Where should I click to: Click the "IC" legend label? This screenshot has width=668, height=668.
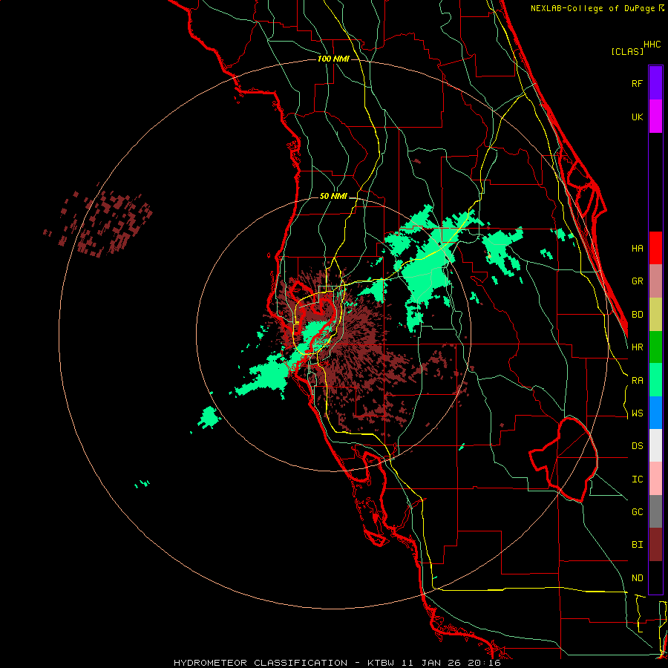coord(637,479)
